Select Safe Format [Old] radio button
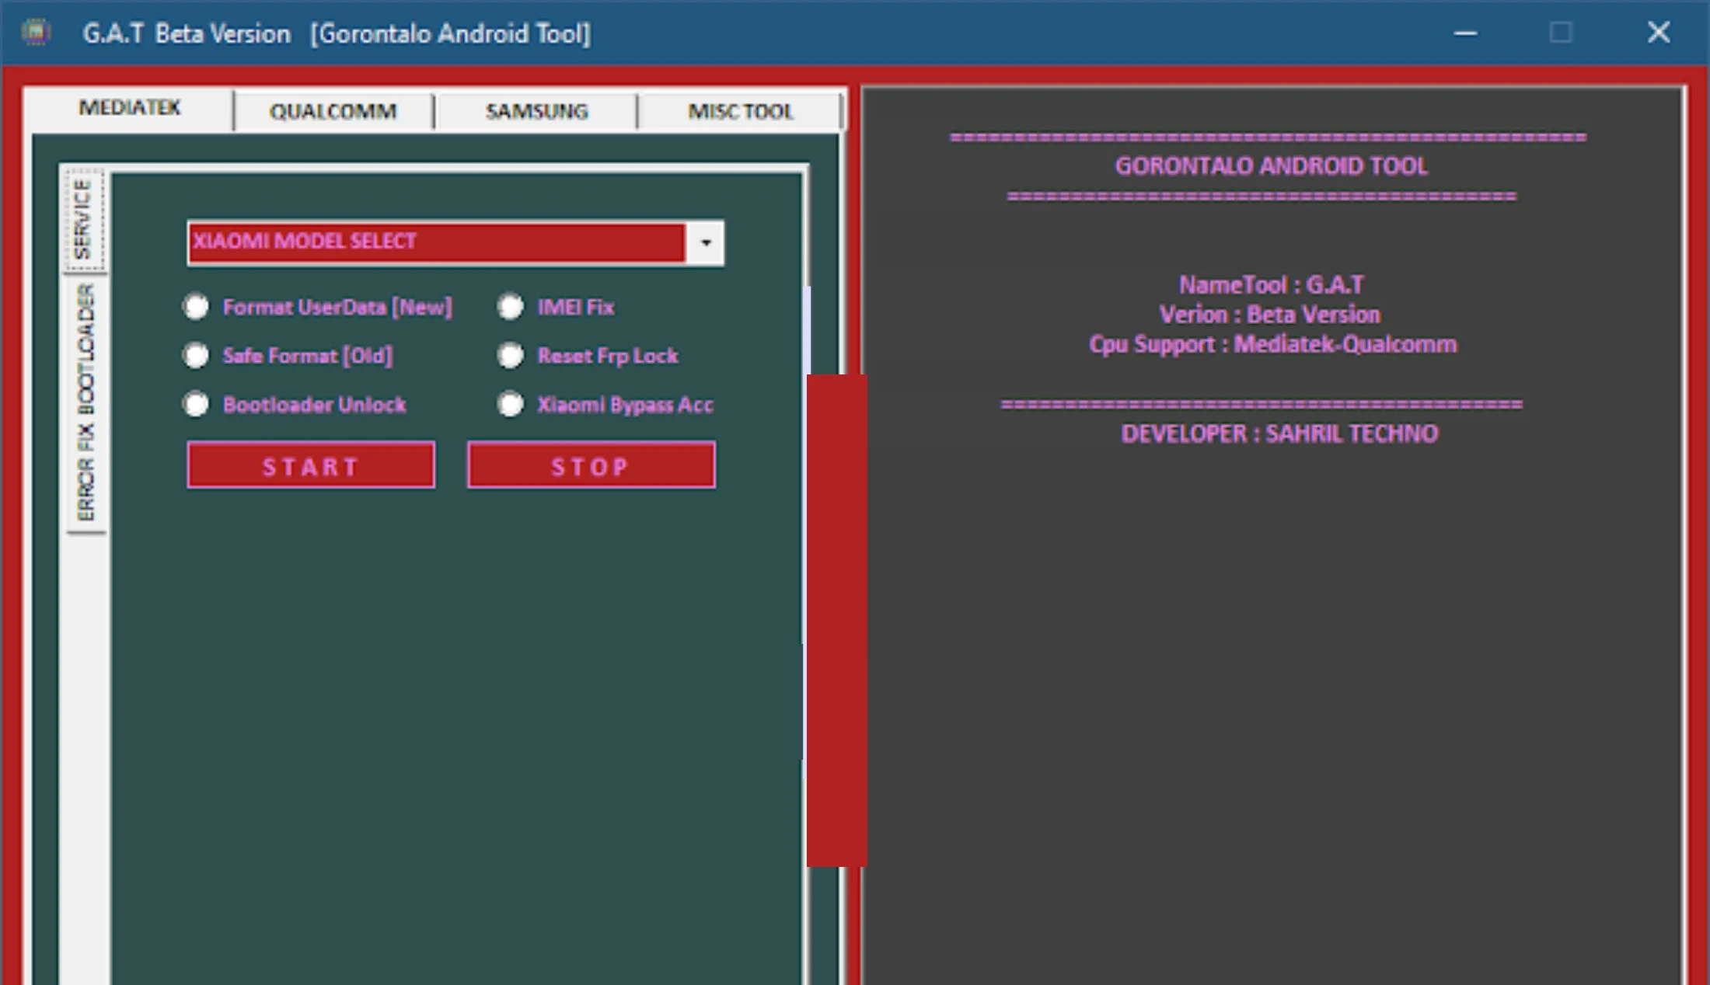The height and width of the screenshot is (985, 1710). (x=197, y=356)
